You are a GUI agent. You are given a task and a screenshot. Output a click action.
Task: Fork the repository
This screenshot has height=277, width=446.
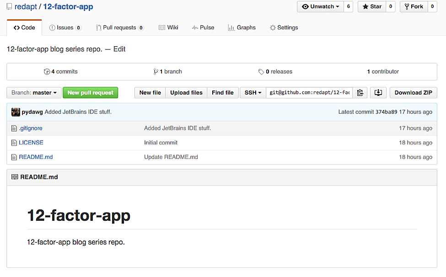(414, 6)
